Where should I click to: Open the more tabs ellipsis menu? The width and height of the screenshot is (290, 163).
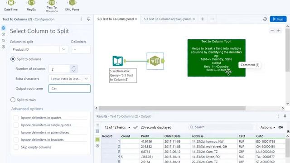pos(212,19)
